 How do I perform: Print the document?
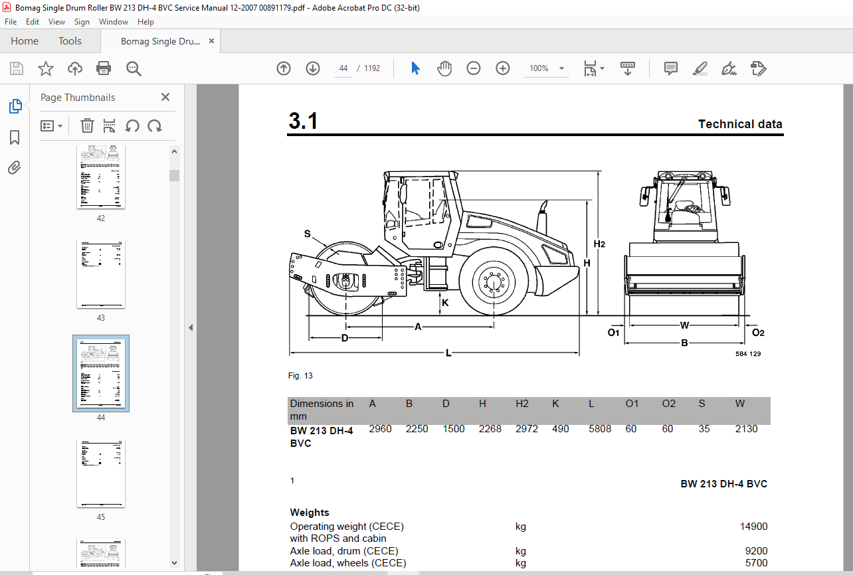tap(104, 68)
